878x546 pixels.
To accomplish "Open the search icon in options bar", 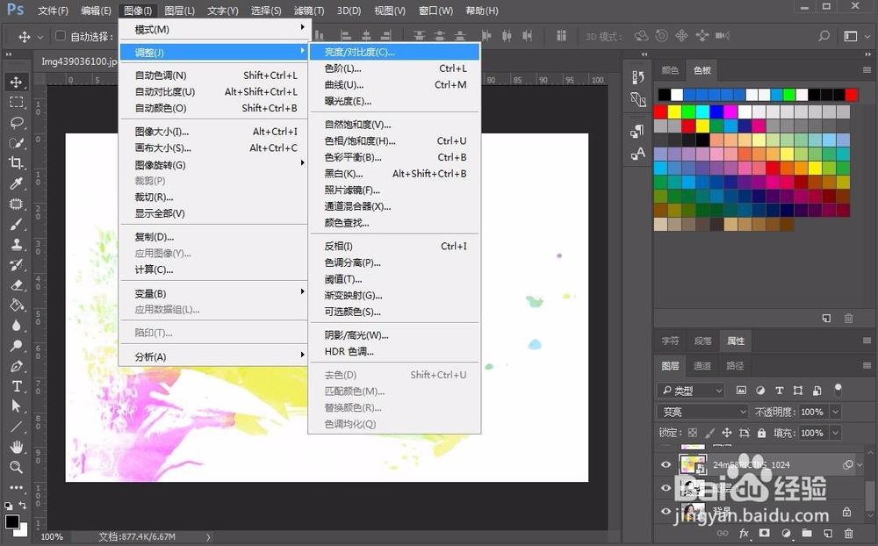I will tap(824, 36).
